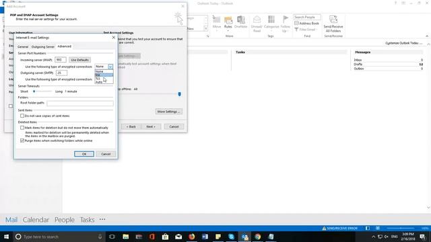Click the Cortana microphone icon

pyautogui.click(x=100, y=237)
